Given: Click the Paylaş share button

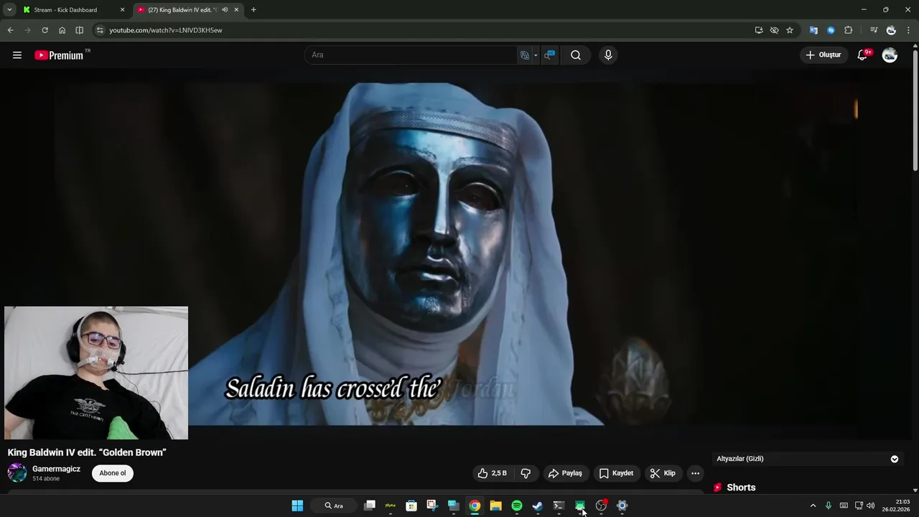Looking at the screenshot, I should coord(566,473).
